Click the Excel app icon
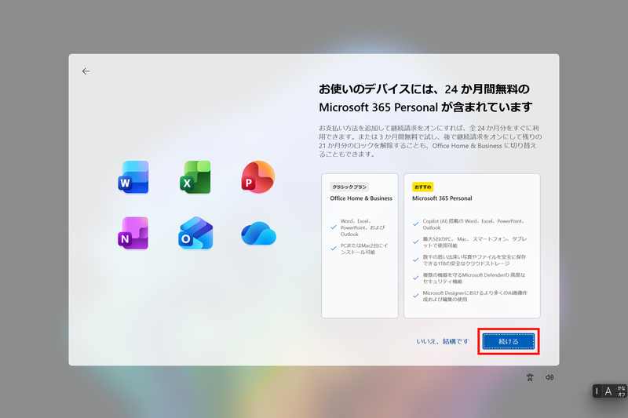This screenshot has height=418, width=628. 195,177
